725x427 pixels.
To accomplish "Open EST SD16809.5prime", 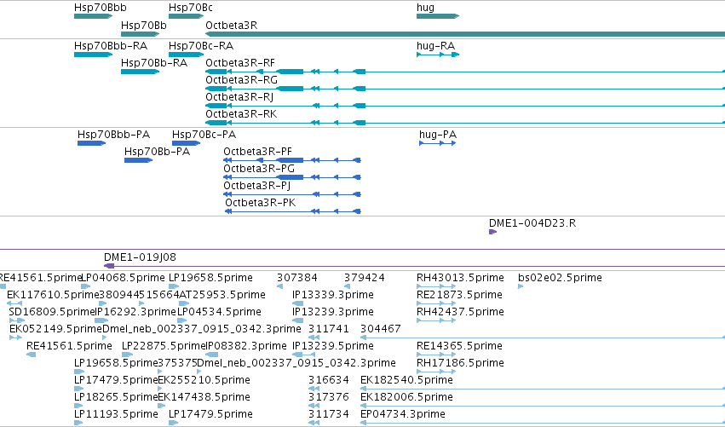I will click(x=52, y=312).
